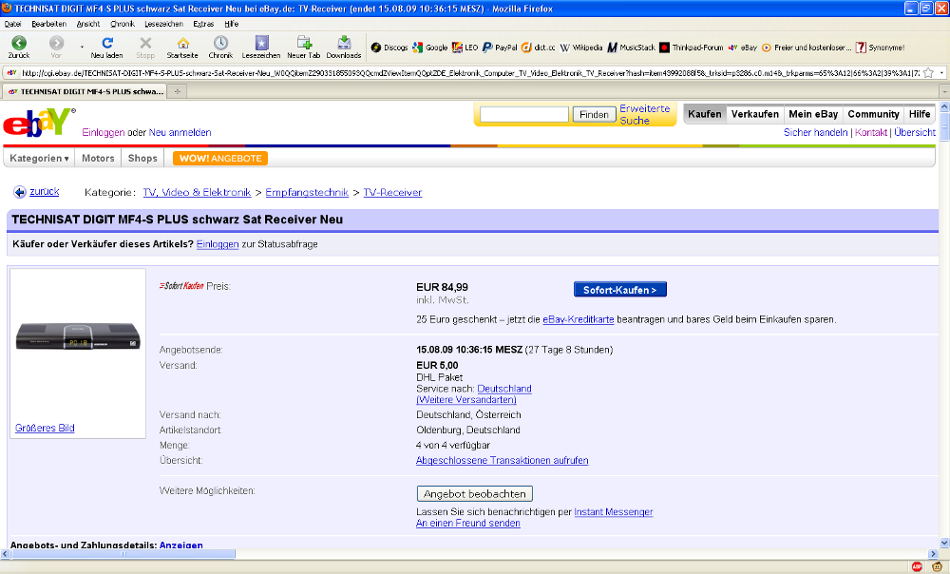This screenshot has width=950, height=574.
Task: Open the dict.cc bookmark
Action: [x=538, y=48]
